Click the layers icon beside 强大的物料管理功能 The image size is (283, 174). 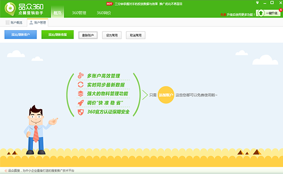(x=81, y=94)
